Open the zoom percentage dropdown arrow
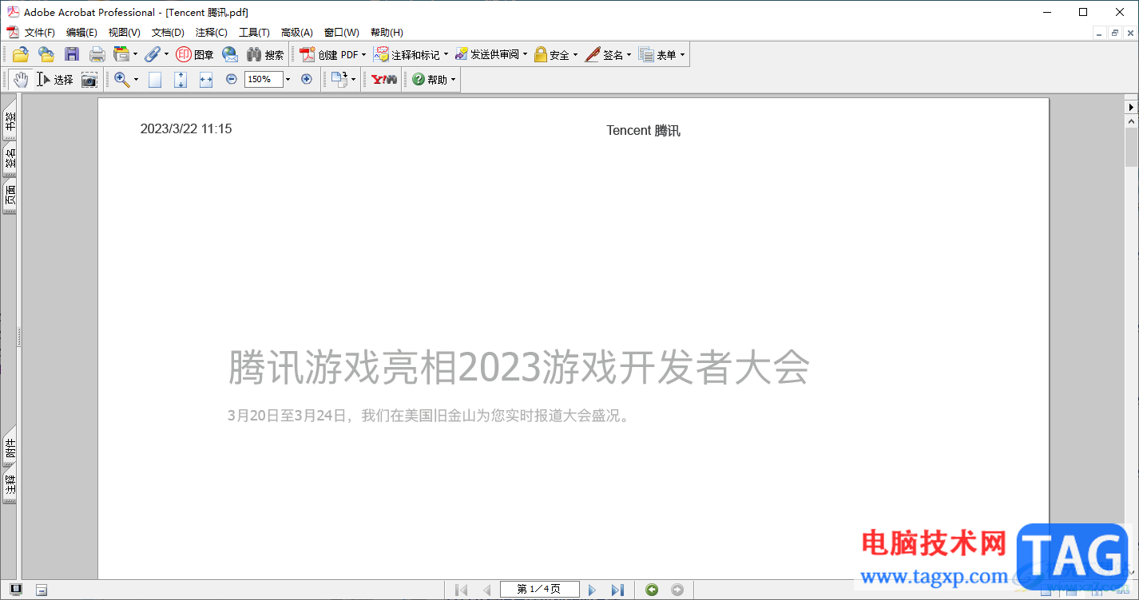Image resolution: width=1139 pixels, height=600 pixels. click(x=288, y=79)
